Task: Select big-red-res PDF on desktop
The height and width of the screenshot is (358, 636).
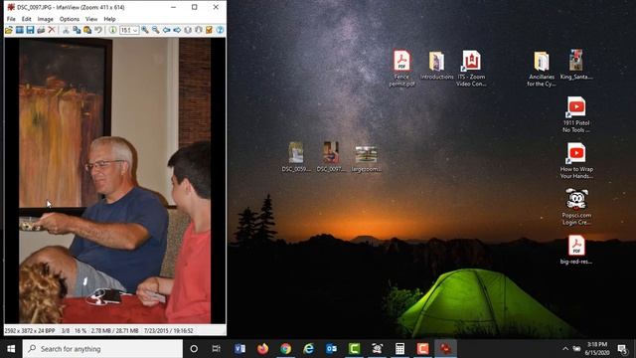Action: point(576,250)
